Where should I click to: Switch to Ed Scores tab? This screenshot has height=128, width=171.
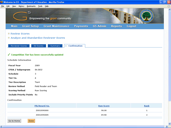(x=38, y=46)
